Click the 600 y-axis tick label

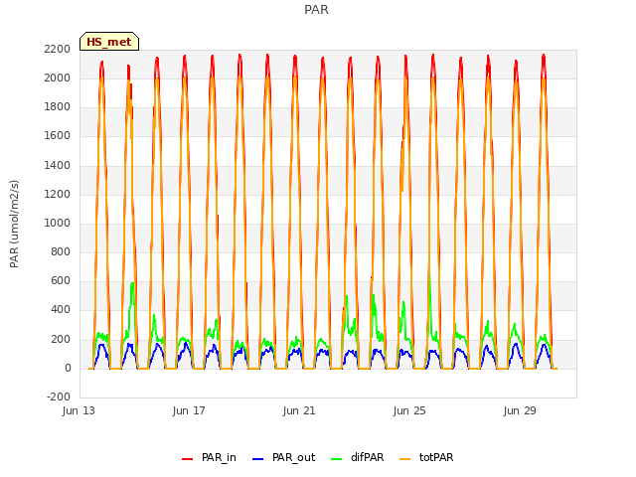pyautogui.click(x=61, y=280)
